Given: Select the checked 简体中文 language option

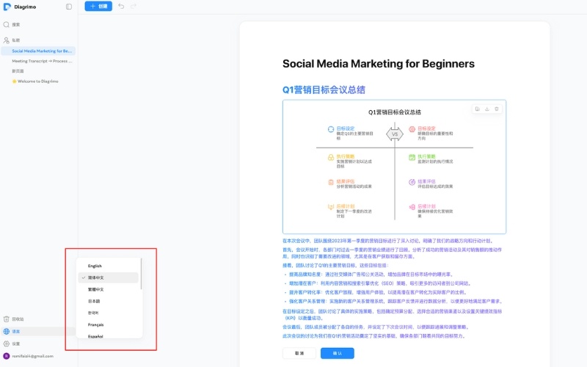Looking at the screenshot, I should click(x=108, y=277).
